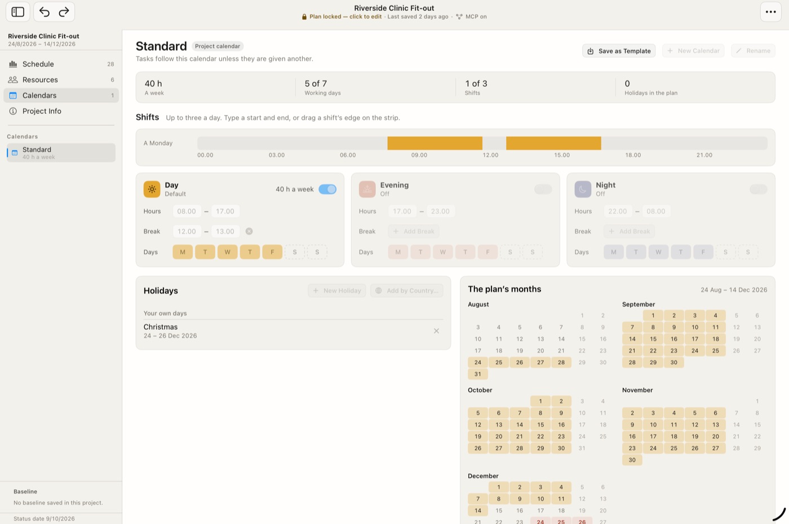Toggle Monday in Evening shift days
Viewport: 789px width, 524px height.
pos(398,252)
